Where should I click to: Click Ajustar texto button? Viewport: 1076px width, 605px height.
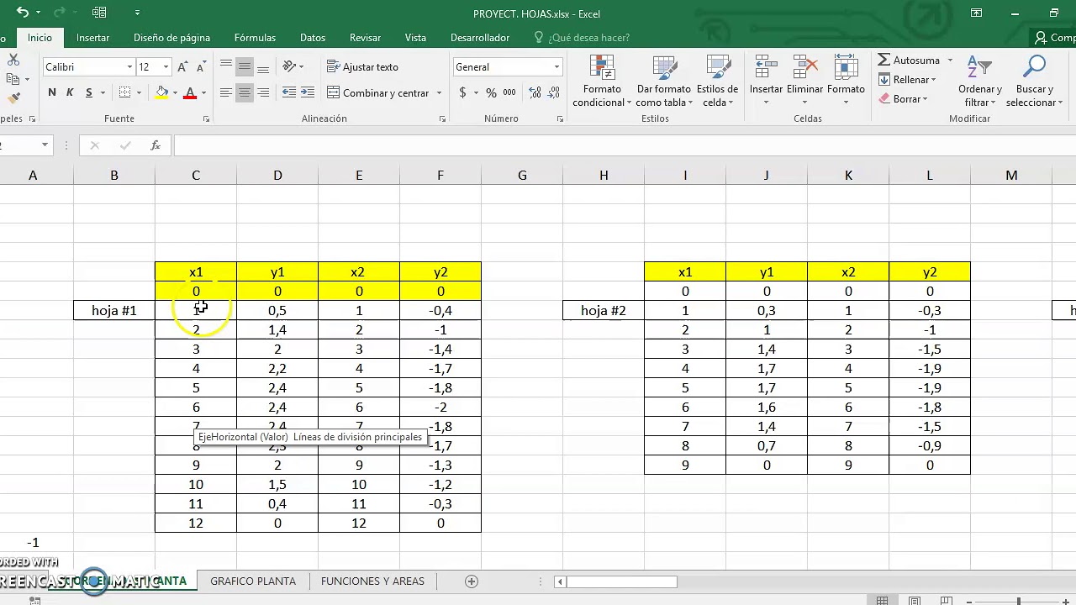click(363, 66)
